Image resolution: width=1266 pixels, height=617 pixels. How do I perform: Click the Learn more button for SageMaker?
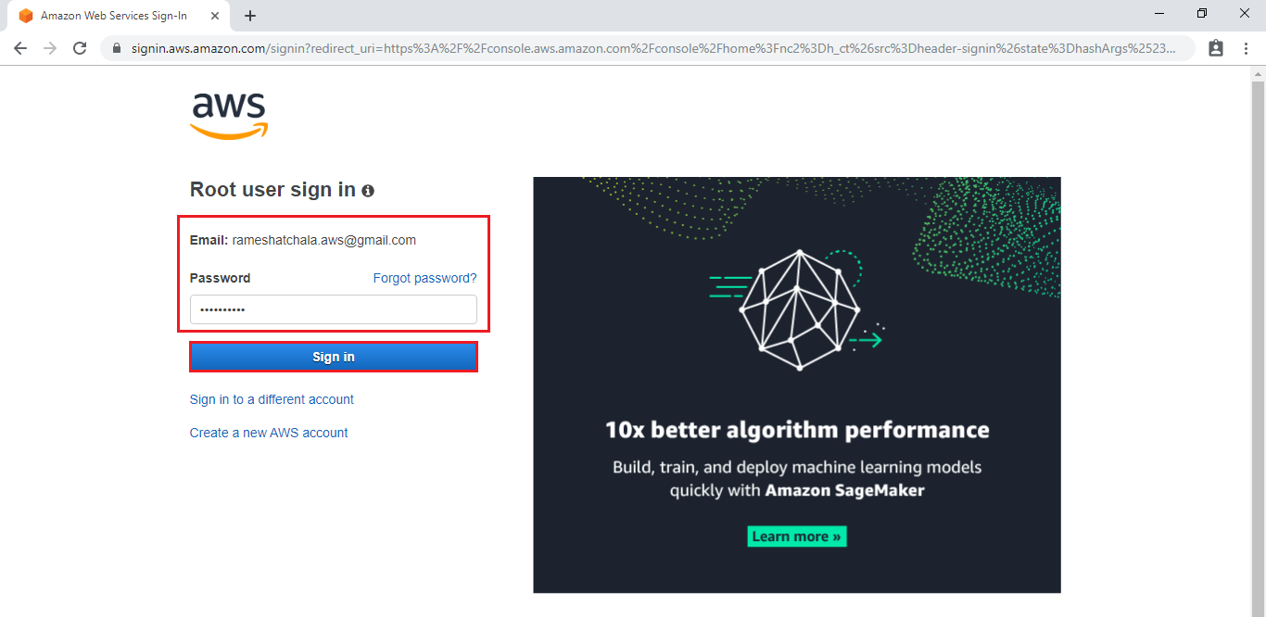pyautogui.click(x=796, y=535)
